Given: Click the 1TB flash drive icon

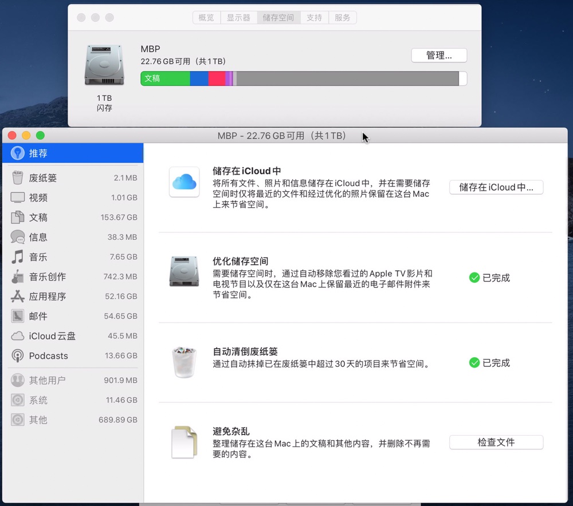Looking at the screenshot, I should [104, 65].
